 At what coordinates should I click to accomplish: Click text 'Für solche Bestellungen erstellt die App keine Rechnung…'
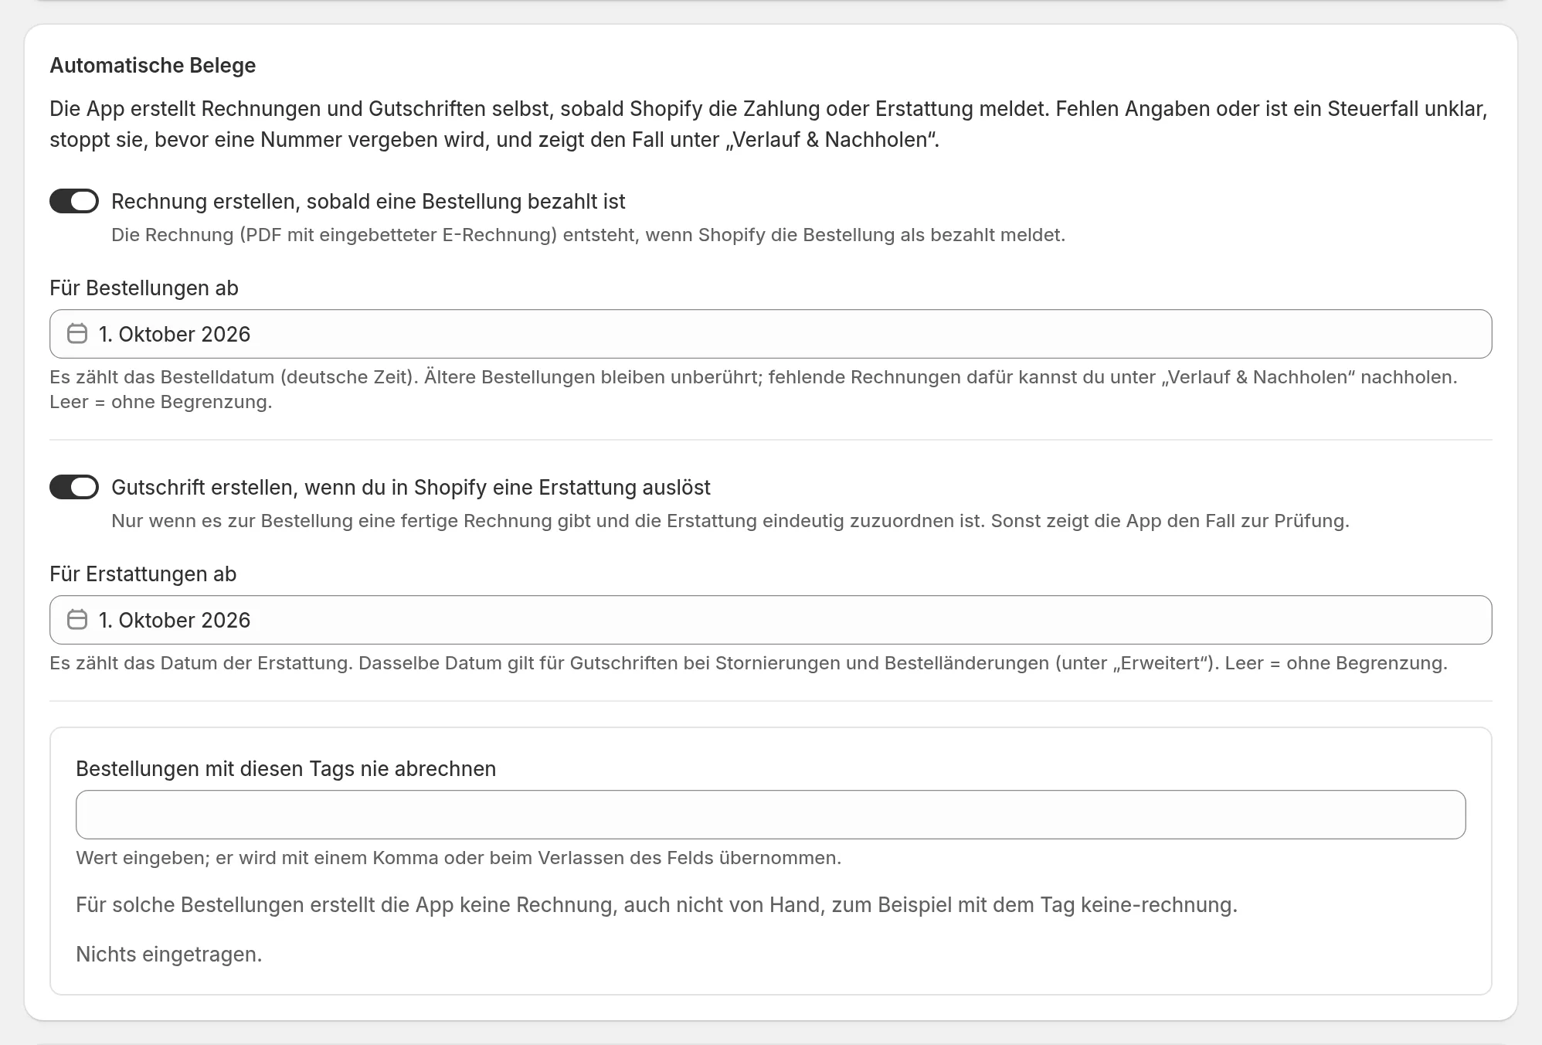click(x=657, y=905)
